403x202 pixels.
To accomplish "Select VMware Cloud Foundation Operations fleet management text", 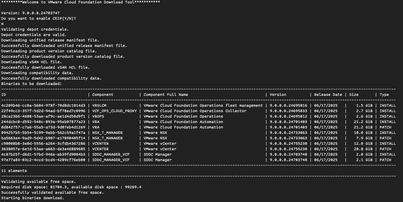I will (203, 106).
